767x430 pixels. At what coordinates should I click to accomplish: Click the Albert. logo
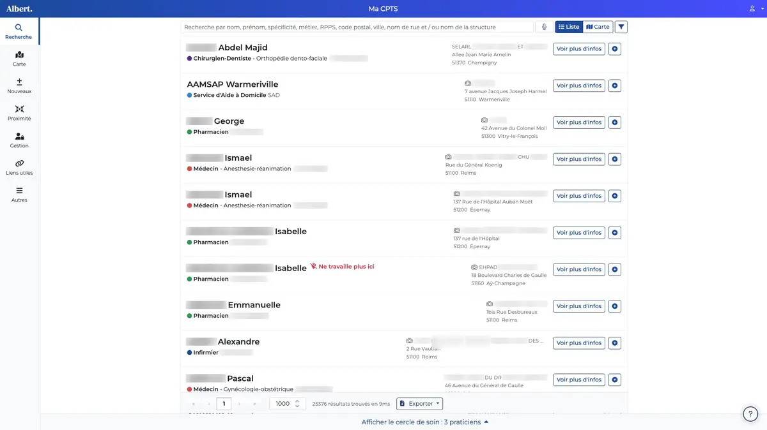(19, 8)
